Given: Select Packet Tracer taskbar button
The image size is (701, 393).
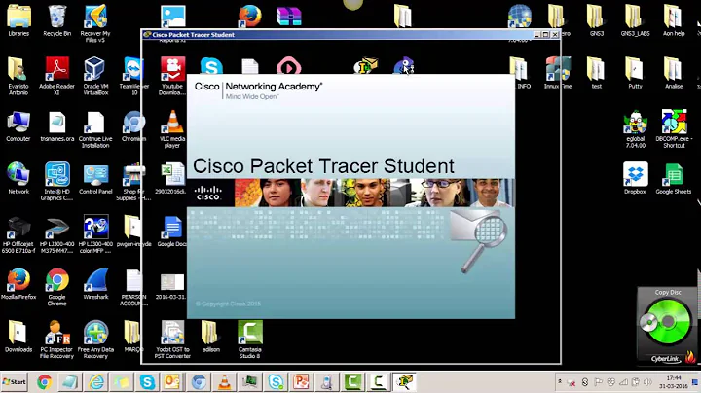Looking at the screenshot, I should click(x=405, y=382).
